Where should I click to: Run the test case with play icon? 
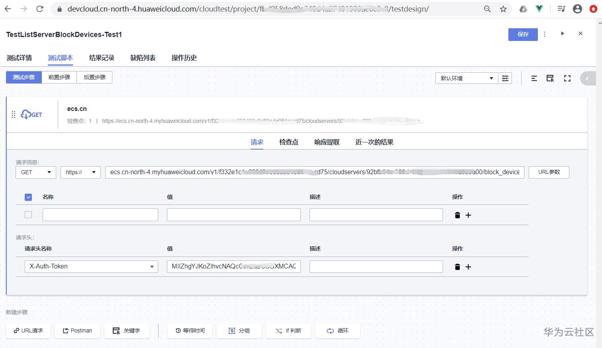(x=563, y=33)
